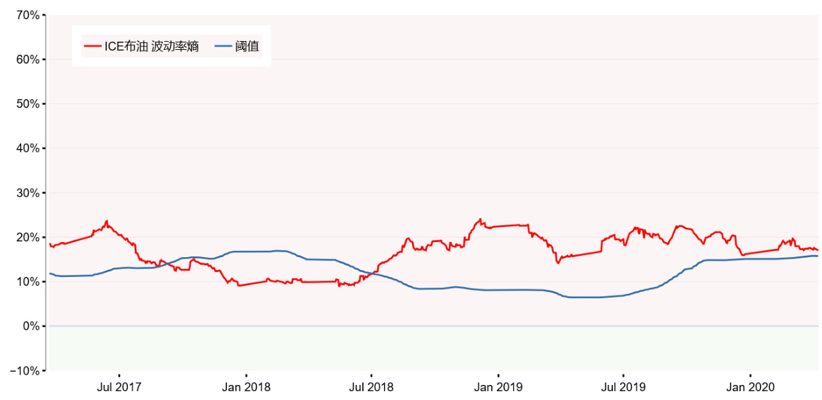Click the red line swatch in the legend
Screen dimensions: 822x400
point(92,47)
